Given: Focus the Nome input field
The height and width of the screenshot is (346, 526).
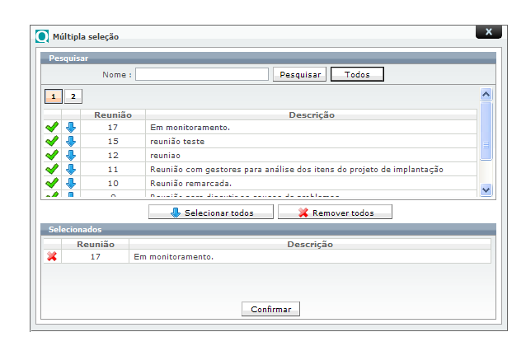Looking at the screenshot, I should click(x=202, y=74).
